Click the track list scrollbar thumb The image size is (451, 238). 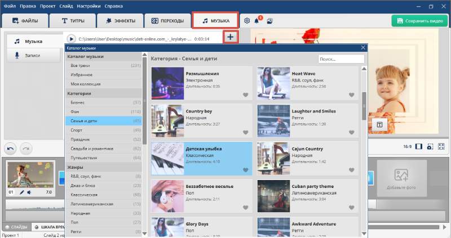(364, 106)
